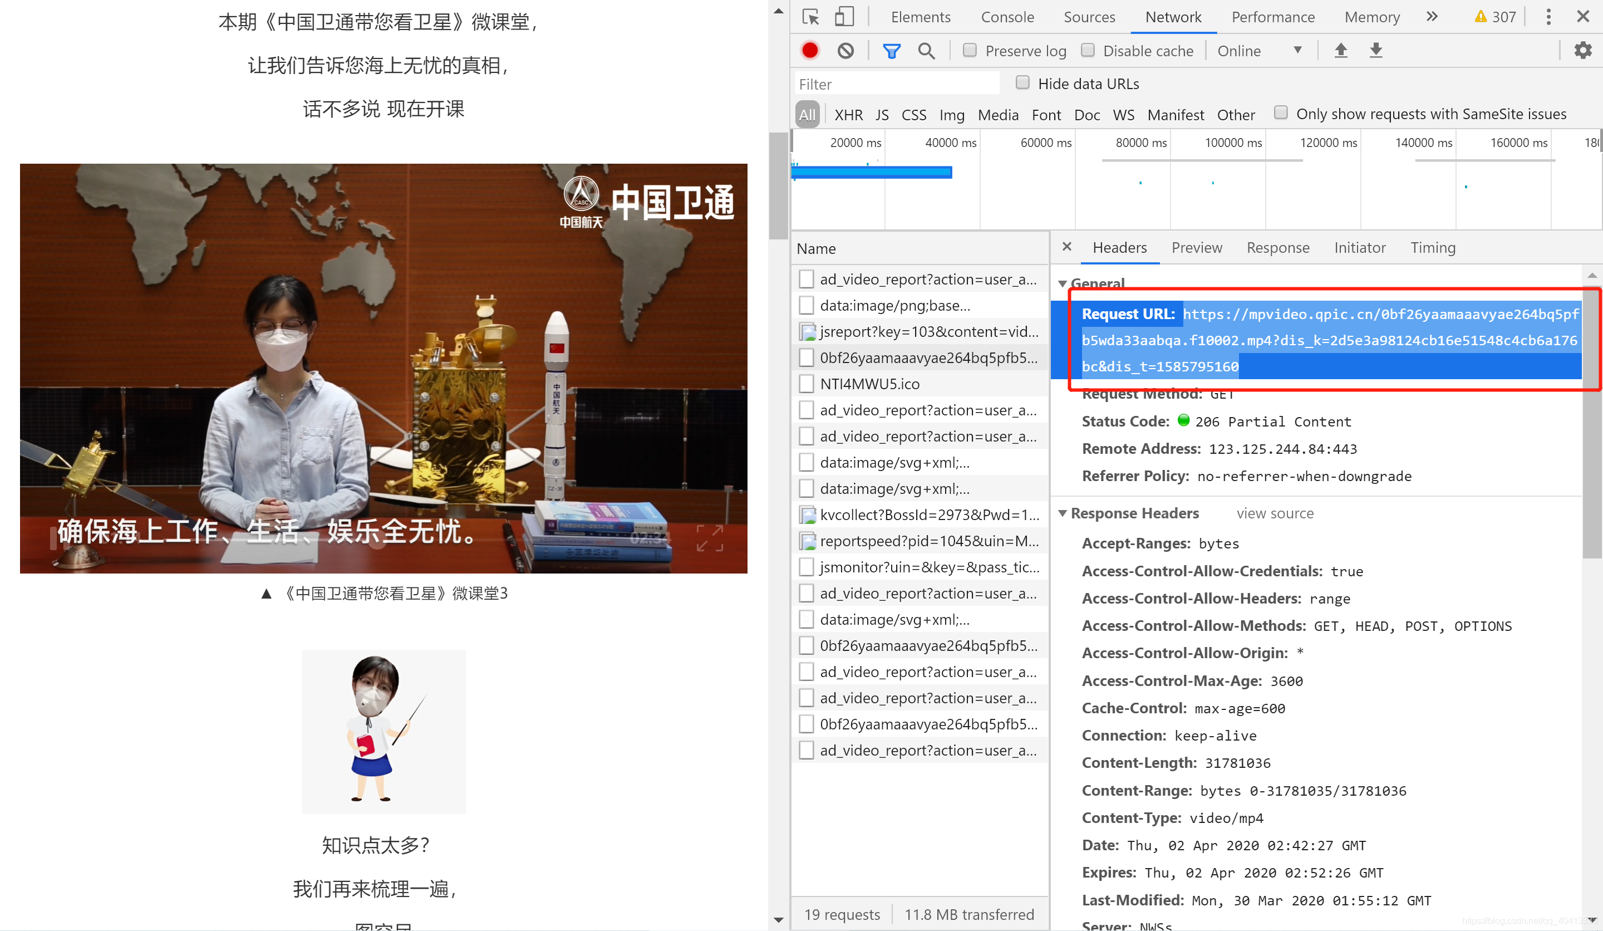Open the Preview tab of request details
This screenshot has height=931, width=1603.
pyautogui.click(x=1197, y=248)
